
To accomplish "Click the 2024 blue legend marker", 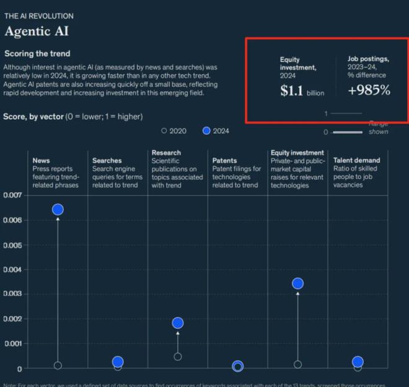I will [x=206, y=131].
